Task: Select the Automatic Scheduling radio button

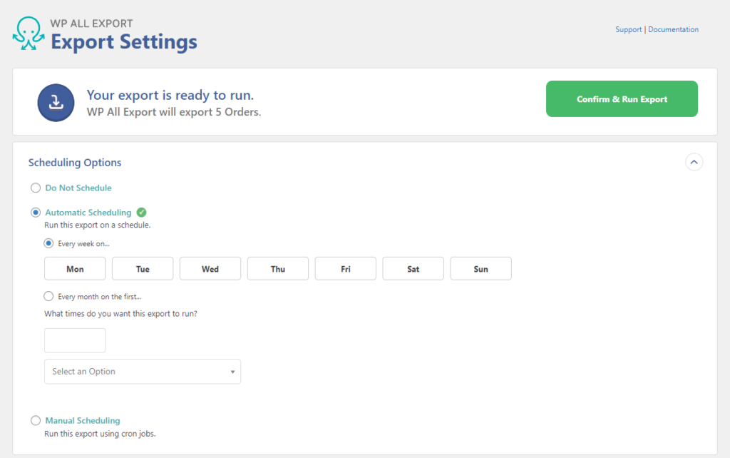Action: 36,213
